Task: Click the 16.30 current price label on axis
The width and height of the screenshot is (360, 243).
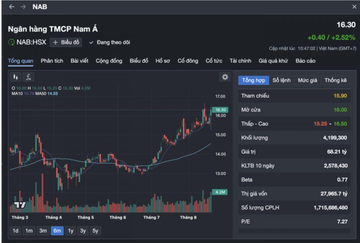Action: 220,110
